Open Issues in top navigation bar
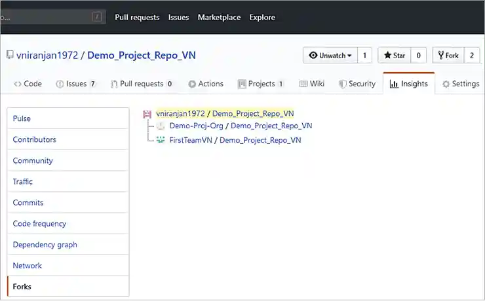 [x=178, y=17]
